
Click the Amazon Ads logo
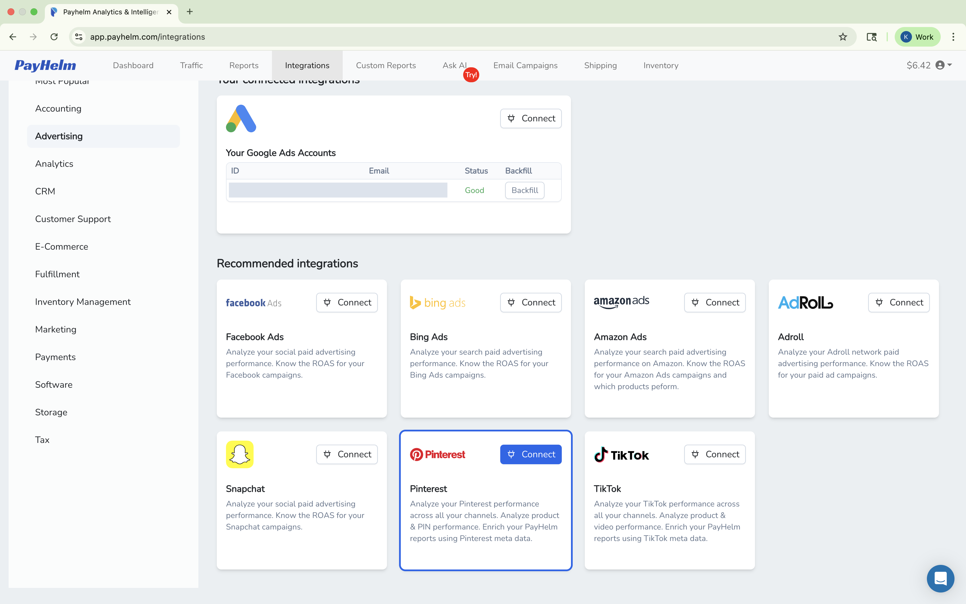point(621,302)
